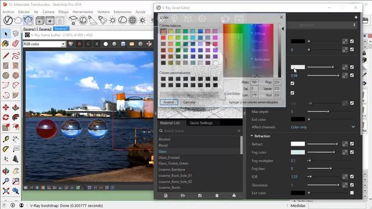This screenshot has height=209, width=372.
Task: Select the Move tool
Action: coord(6,107)
